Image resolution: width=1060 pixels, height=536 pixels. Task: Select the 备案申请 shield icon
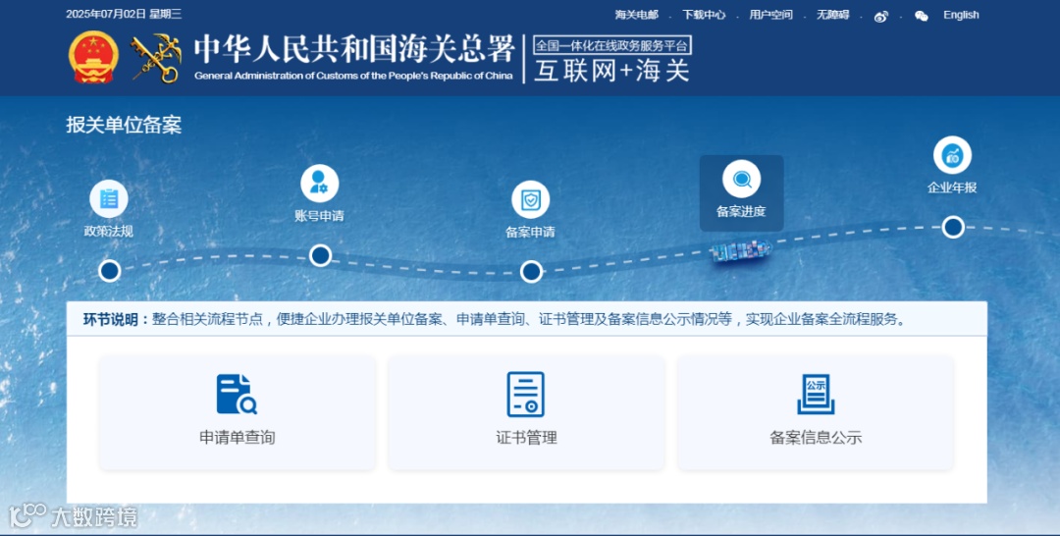pos(531,199)
